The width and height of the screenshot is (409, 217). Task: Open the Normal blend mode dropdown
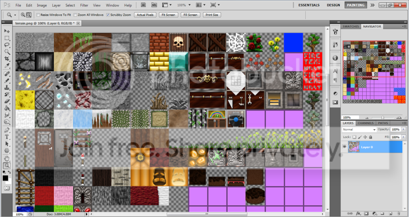click(359, 129)
